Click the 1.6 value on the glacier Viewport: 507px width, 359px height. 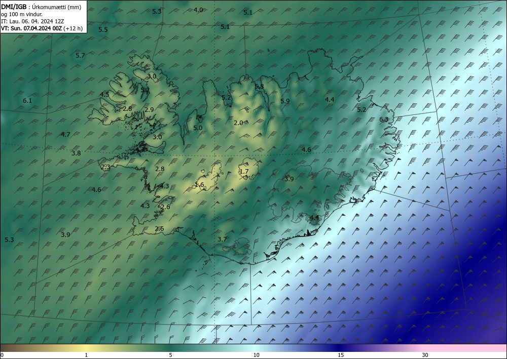[x=199, y=185]
